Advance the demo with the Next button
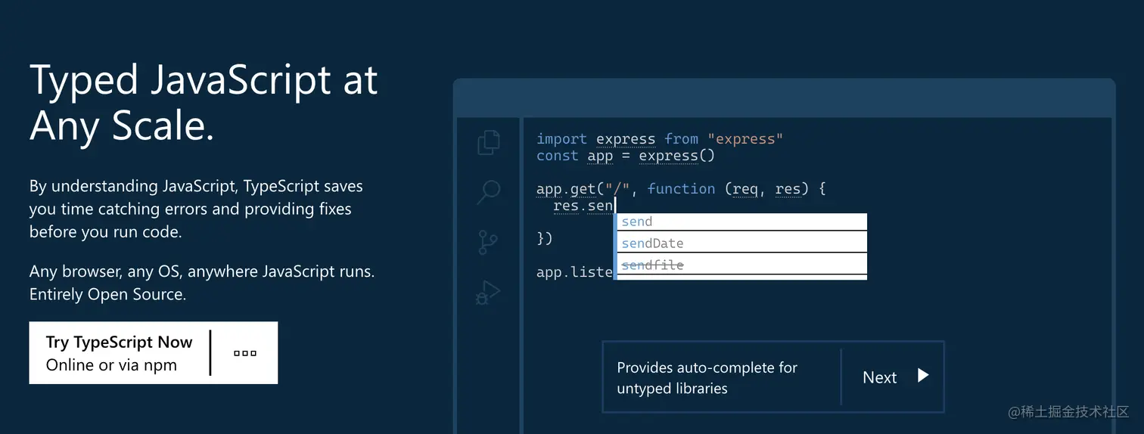 pos(893,377)
